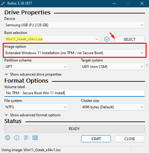The height and width of the screenshot is (153, 149).
Task: Open application settings sliders icon
Action: 26,138
